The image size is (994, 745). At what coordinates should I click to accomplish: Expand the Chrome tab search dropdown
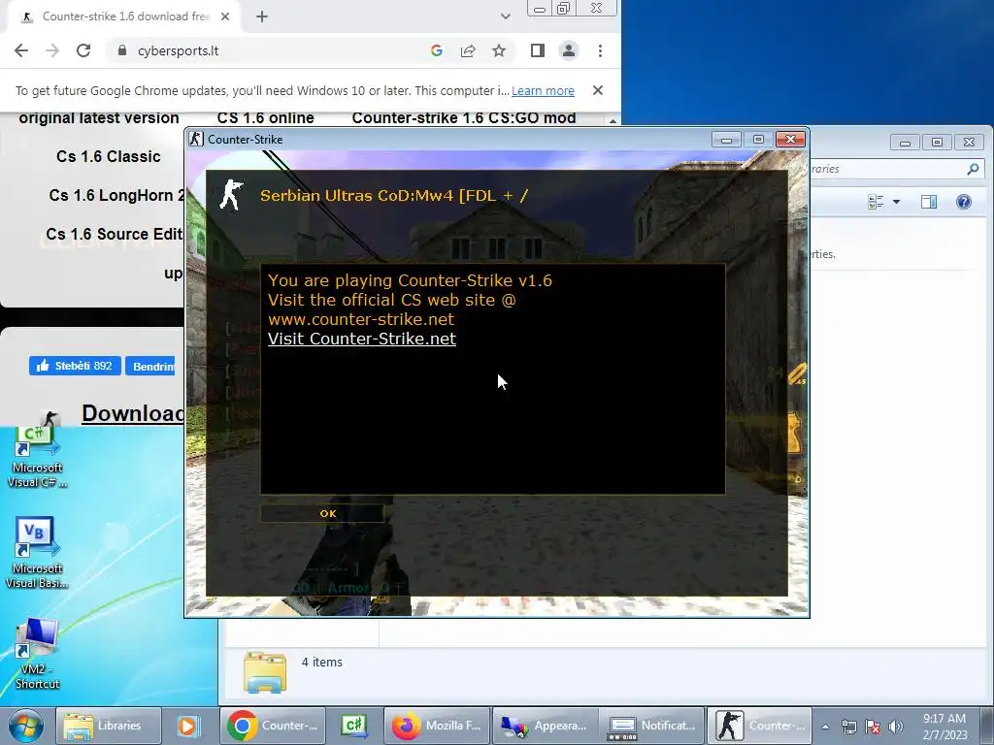tap(505, 16)
